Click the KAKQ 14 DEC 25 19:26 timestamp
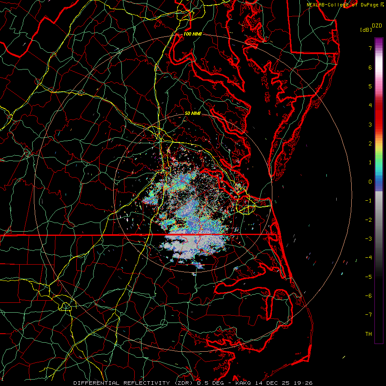This screenshot has height=386, width=386. [274, 383]
